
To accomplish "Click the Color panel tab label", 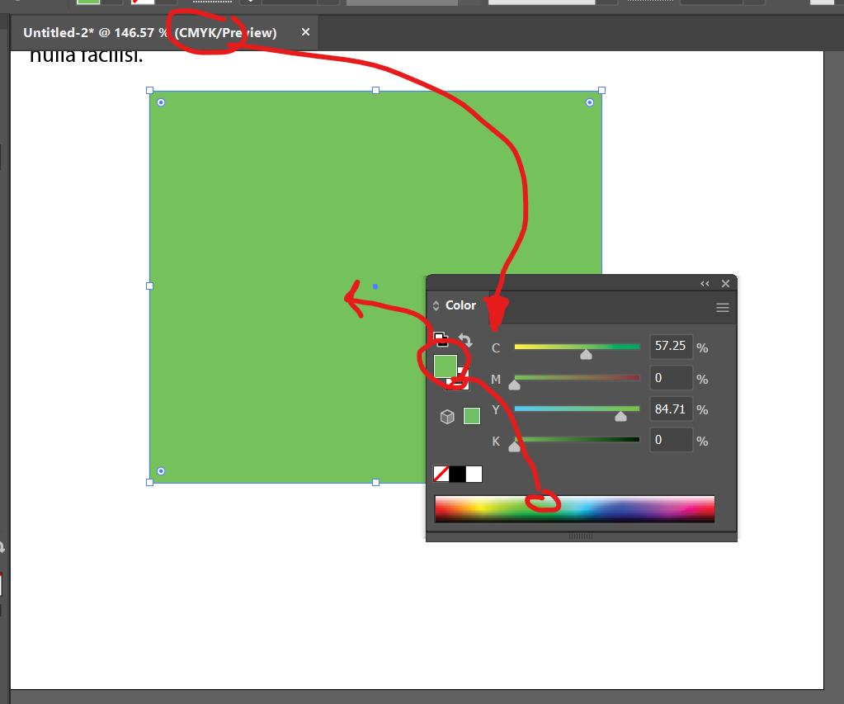I will [461, 305].
